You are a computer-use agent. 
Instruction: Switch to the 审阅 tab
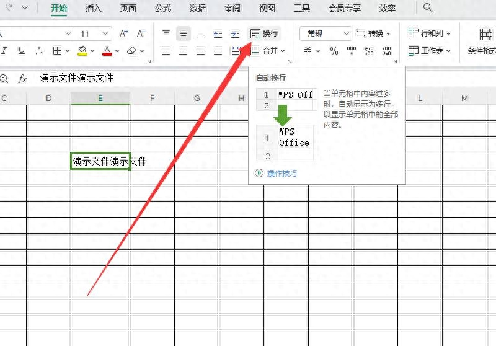click(x=232, y=8)
